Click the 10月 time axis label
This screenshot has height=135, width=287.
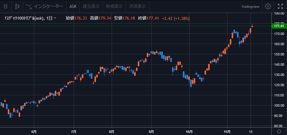pos(190,131)
